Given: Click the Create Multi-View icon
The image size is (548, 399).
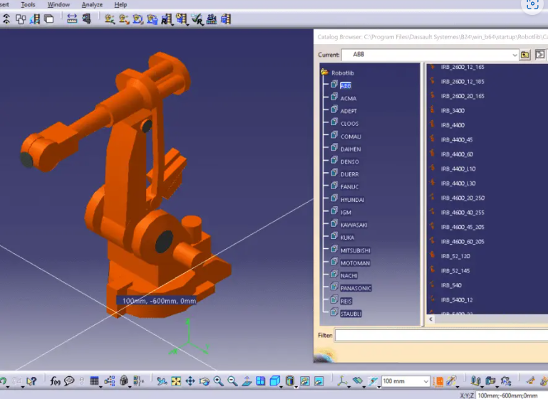Looking at the screenshot, I should 260,381.
